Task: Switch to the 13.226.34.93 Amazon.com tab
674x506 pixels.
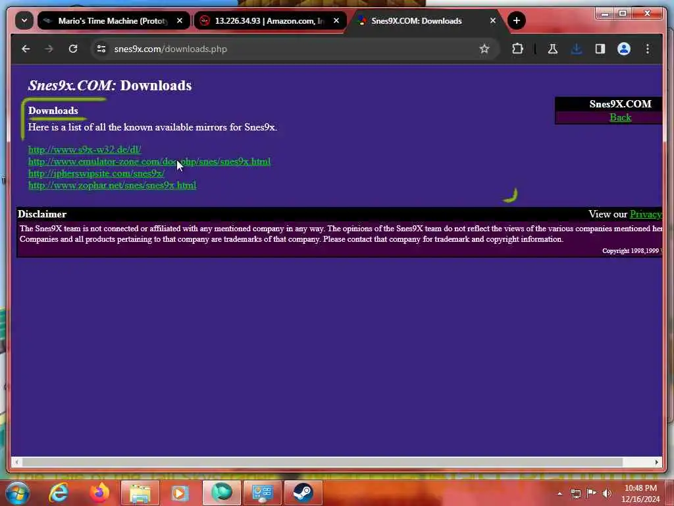Action: coord(270,20)
